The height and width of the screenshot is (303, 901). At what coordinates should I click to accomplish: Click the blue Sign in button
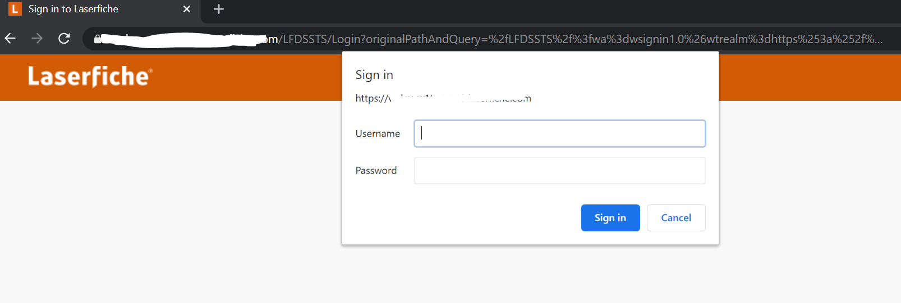(610, 218)
